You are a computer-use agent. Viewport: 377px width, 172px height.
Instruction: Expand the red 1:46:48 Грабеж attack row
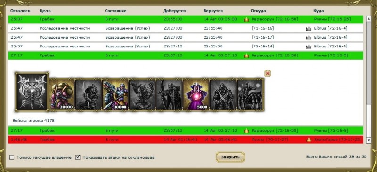click(186, 140)
